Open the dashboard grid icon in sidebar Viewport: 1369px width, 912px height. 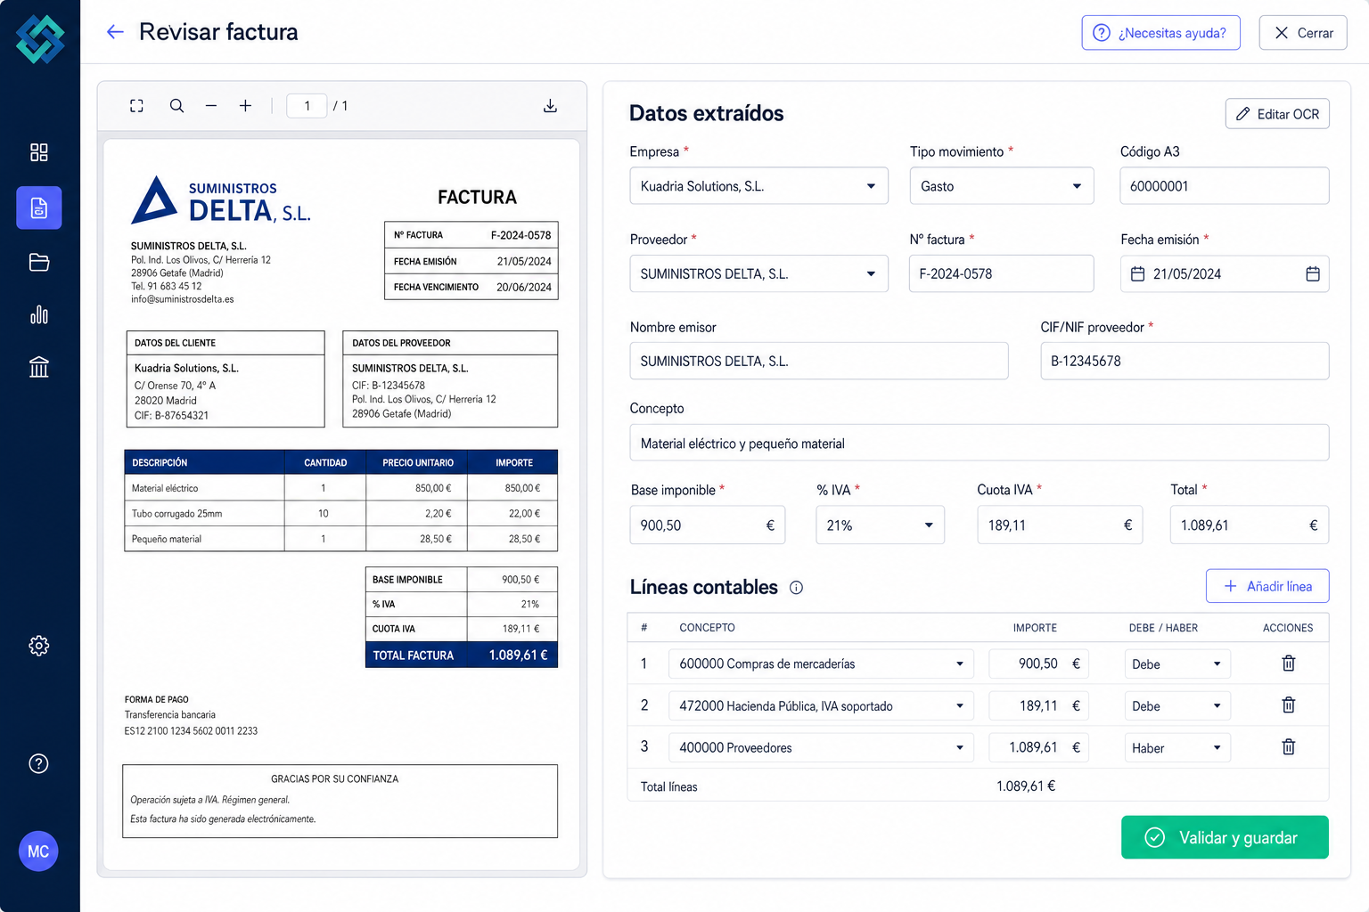tap(39, 152)
